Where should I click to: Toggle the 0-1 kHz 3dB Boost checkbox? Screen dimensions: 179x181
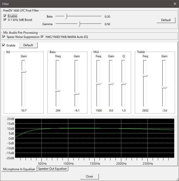[x=5, y=20]
